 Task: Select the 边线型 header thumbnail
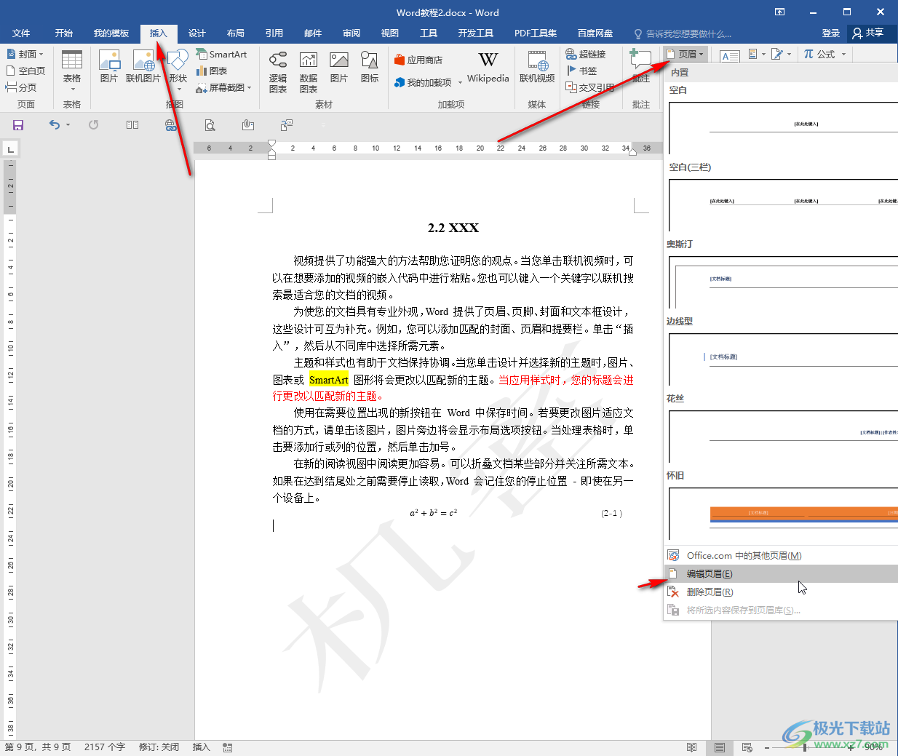coord(783,359)
